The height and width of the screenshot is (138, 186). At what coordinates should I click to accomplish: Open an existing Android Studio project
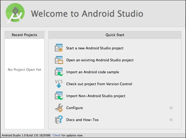coord(100,60)
